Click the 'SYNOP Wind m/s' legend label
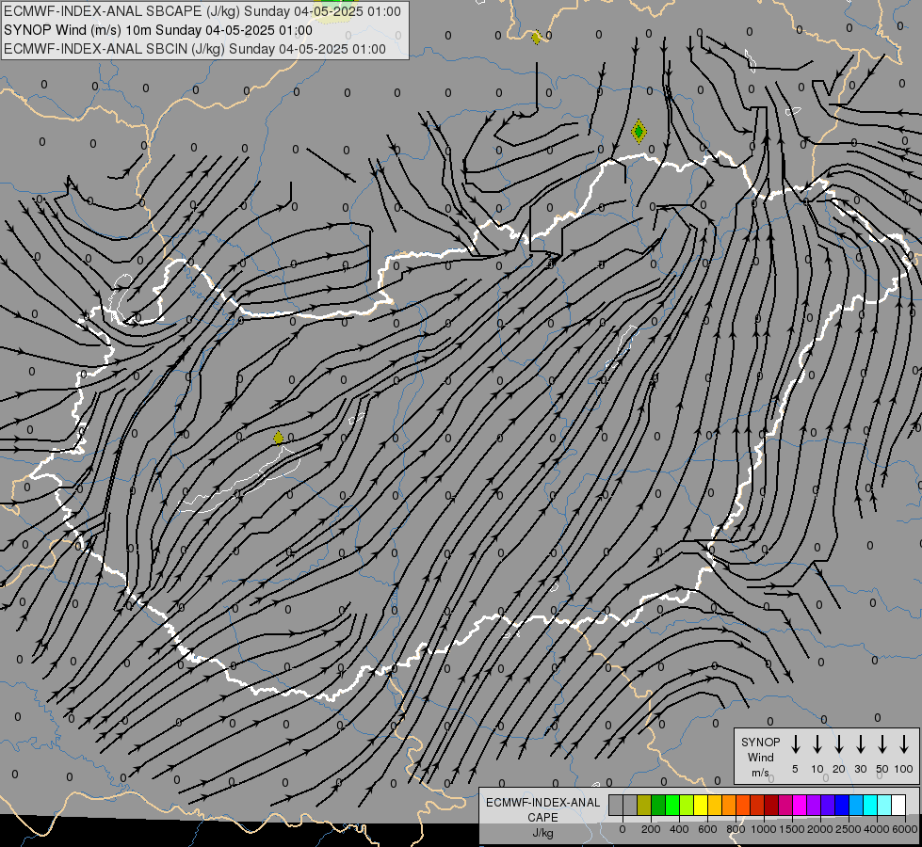922x847 pixels. pyautogui.click(x=760, y=757)
